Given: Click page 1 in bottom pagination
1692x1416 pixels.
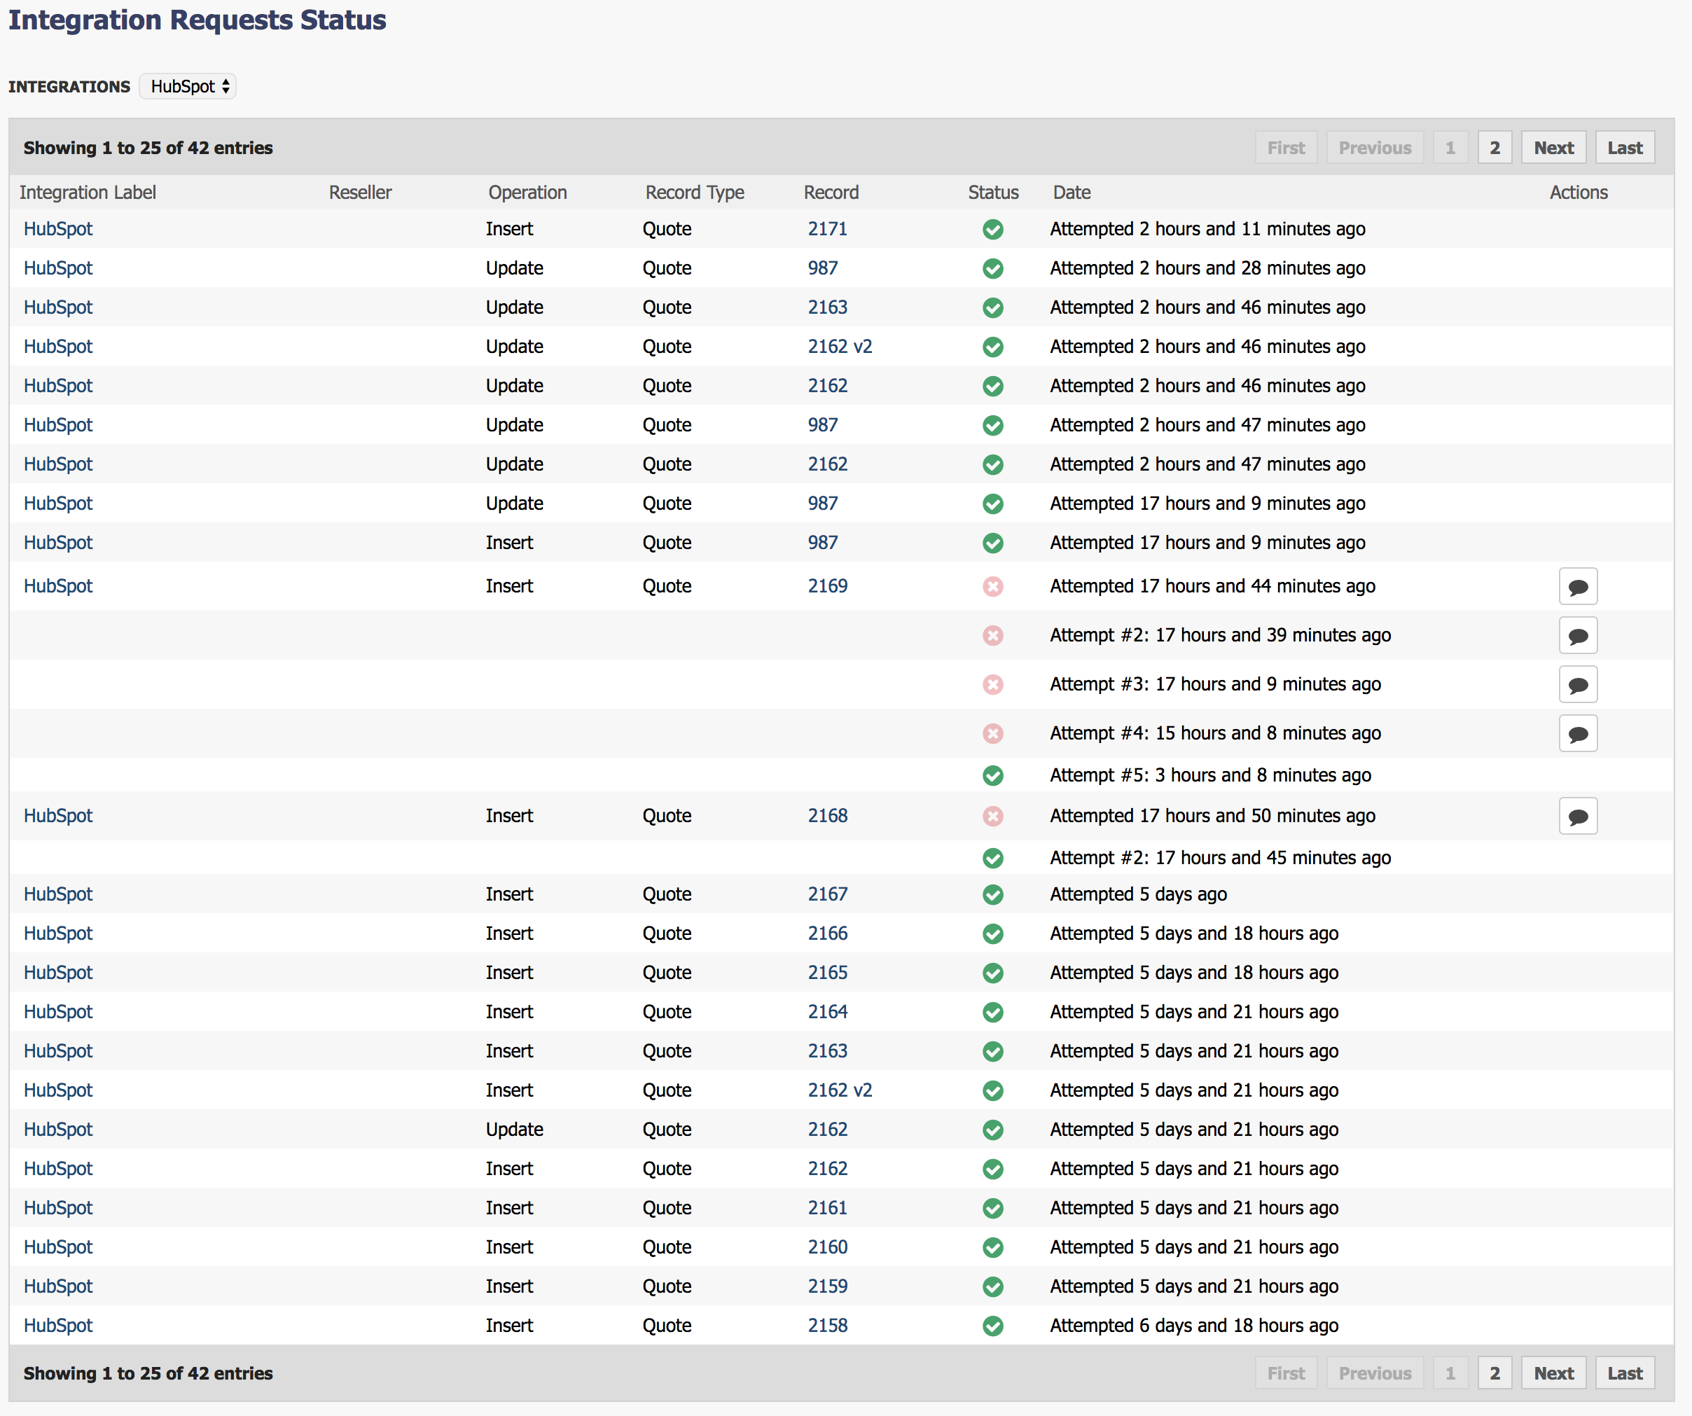Looking at the screenshot, I should (1450, 1373).
